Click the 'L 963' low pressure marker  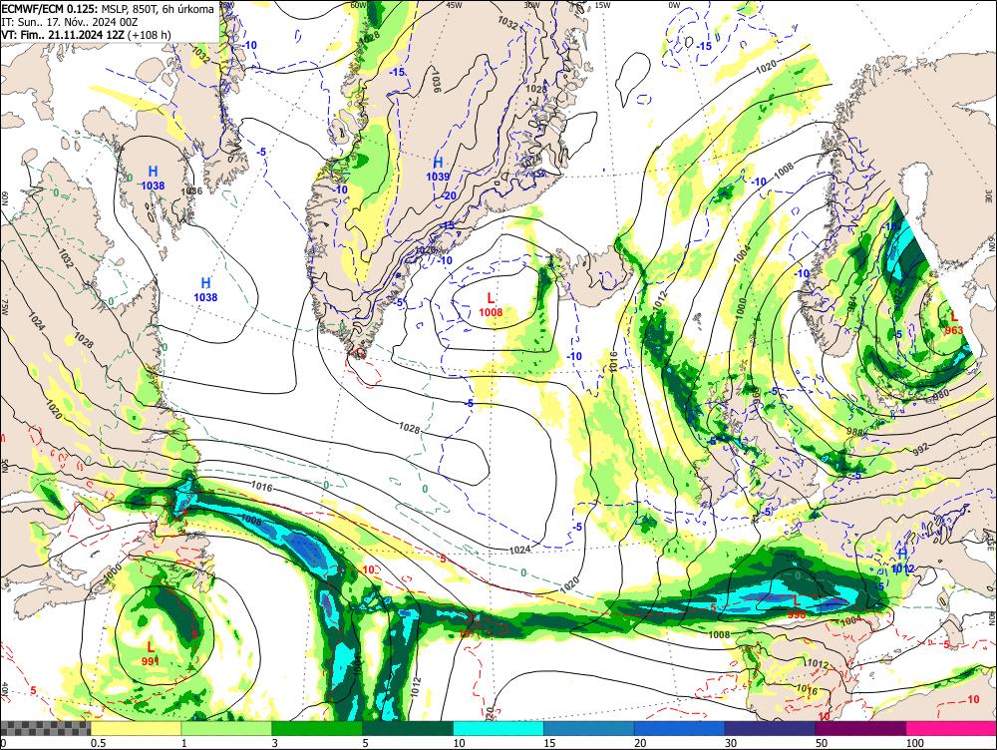(x=954, y=323)
